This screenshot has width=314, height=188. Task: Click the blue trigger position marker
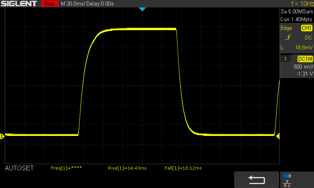(x=142, y=9)
